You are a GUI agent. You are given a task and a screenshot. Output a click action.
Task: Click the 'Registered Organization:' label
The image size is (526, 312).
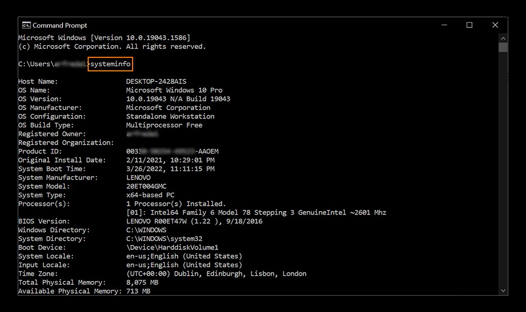tap(66, 143)
